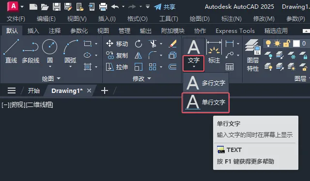Click the 共享 share button

point(165,7)
